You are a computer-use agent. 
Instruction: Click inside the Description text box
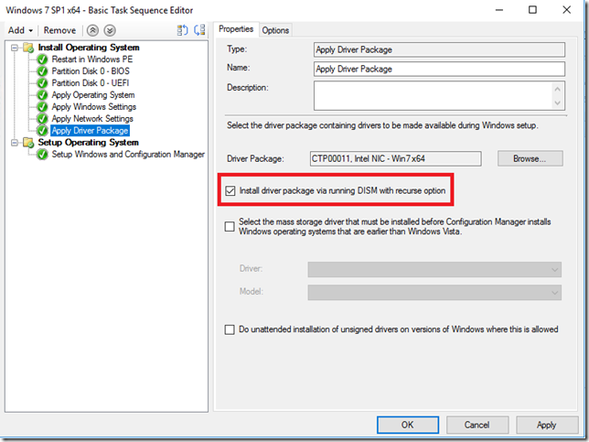[x=433, y=96]
